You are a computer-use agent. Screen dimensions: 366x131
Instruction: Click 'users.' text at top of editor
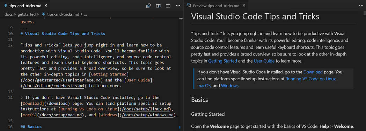[x=28, y=22]
